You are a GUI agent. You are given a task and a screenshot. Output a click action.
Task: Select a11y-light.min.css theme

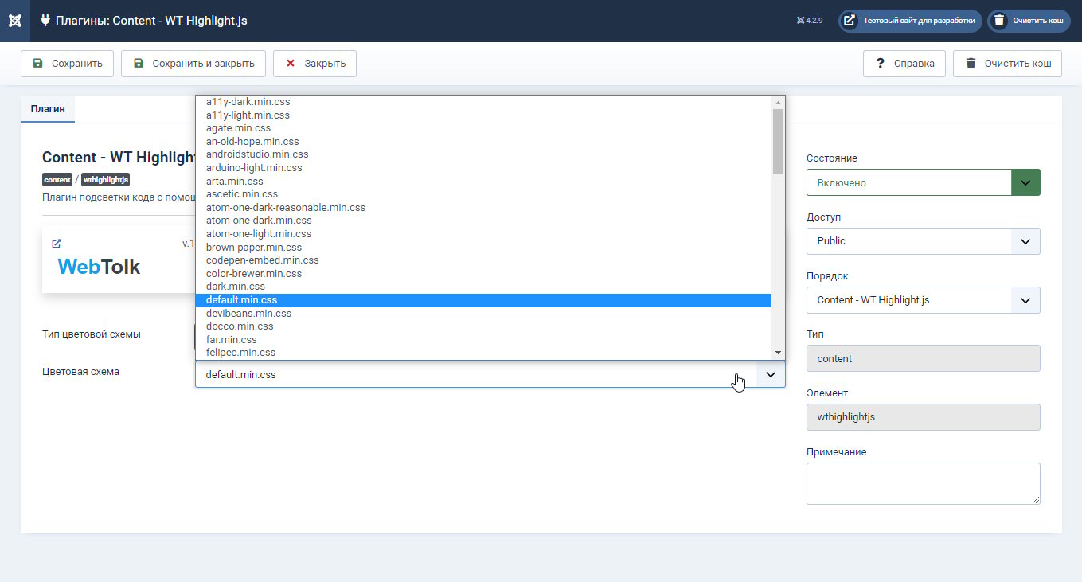(x=483, y=115)
